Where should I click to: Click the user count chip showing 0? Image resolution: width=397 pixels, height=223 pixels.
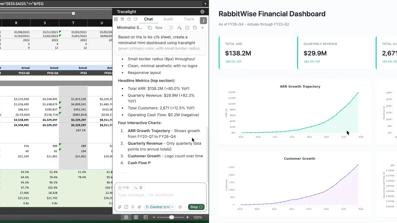tap(138, 188)
